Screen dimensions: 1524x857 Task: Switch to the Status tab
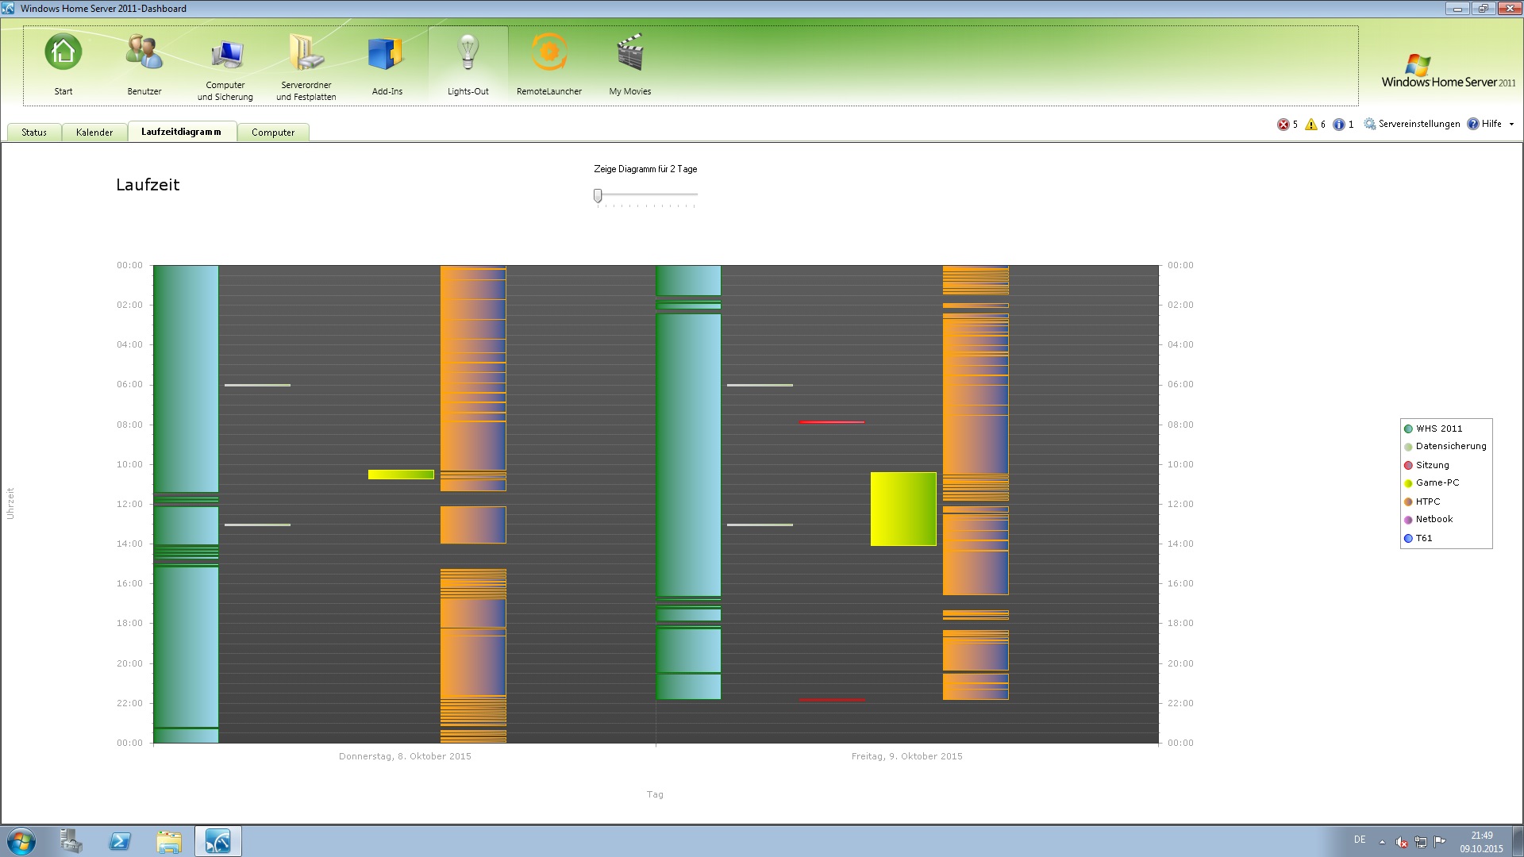[x=37, y=132]
